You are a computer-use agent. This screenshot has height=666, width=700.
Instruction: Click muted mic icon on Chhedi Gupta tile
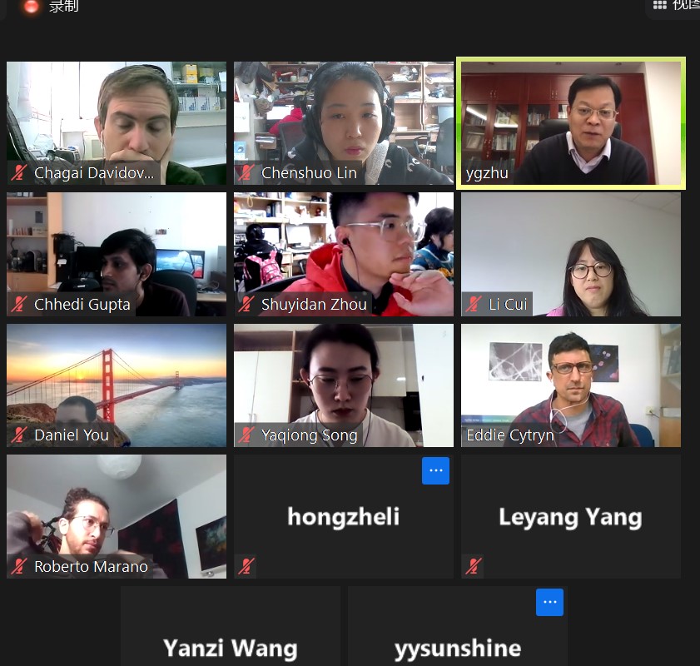[x=18, y=305]
